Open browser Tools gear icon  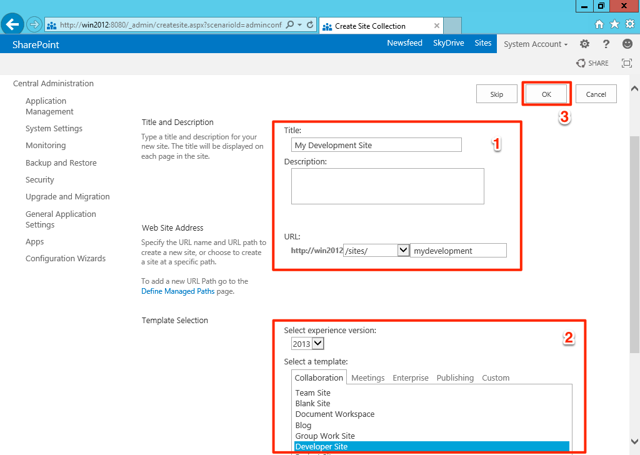click(x=630, y=24)
